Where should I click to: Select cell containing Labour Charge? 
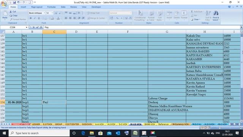click(167, 98)
